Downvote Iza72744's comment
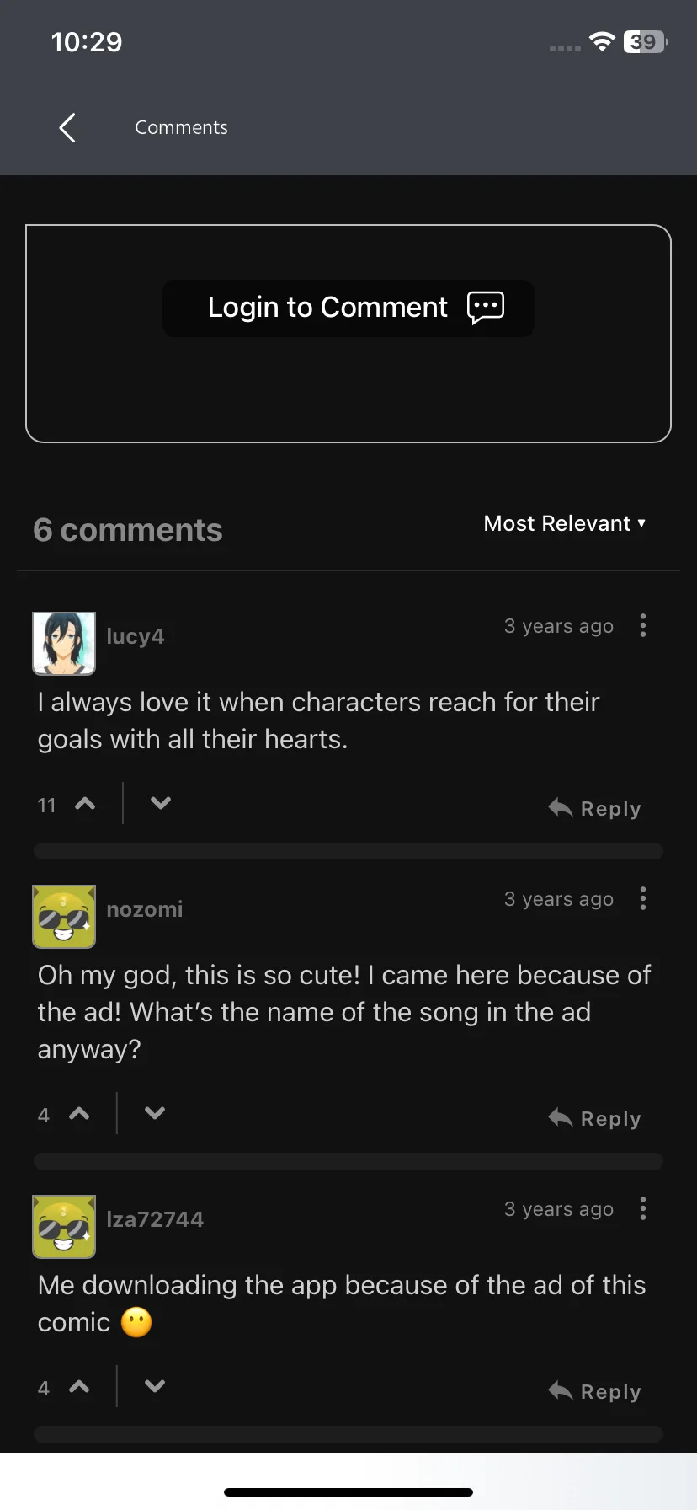697x1510 pixels. click(x=155, y=1386)
